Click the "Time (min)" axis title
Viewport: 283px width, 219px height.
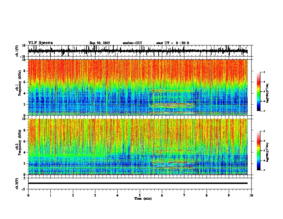pos(143,199)
